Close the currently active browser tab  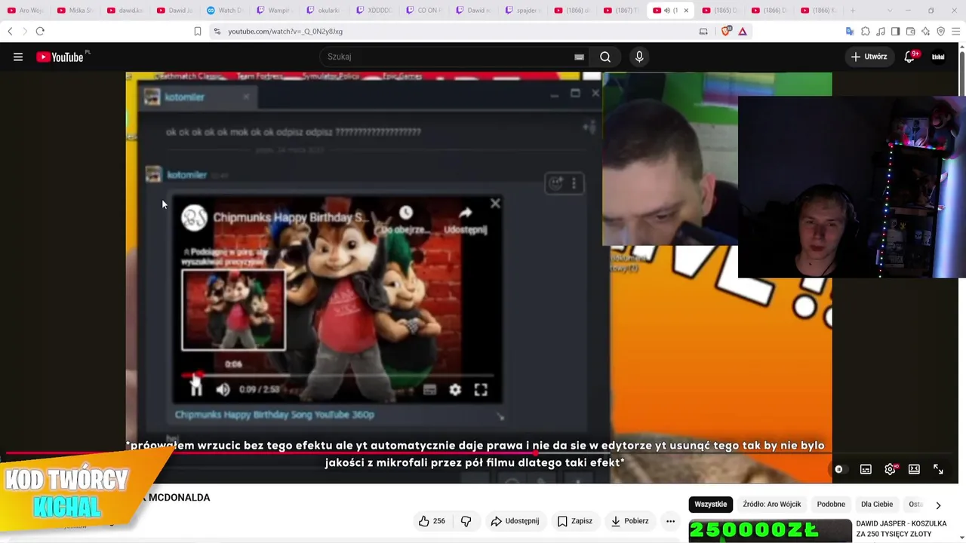[686, 11]
